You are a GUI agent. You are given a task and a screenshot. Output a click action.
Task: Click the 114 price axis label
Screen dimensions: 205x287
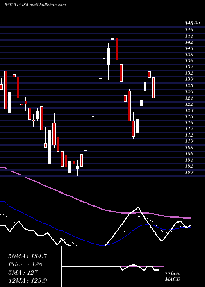tap(189, 129)
